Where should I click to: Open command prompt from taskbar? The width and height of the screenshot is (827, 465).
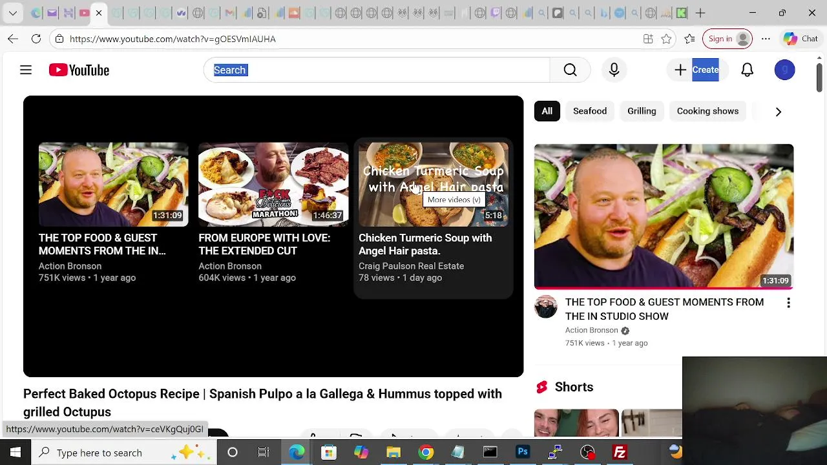(490, 453)
